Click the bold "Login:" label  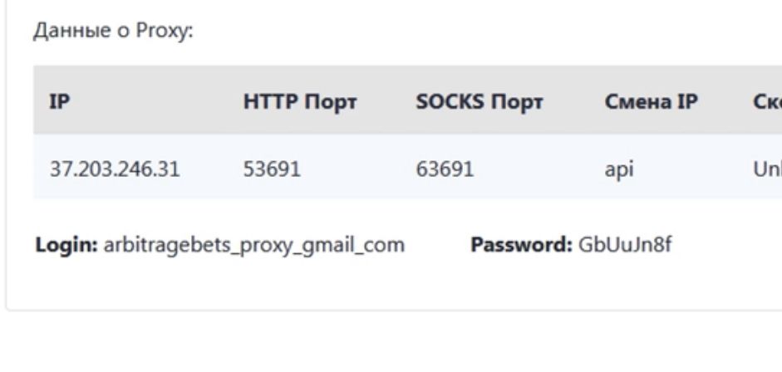[x=66, y=247]
